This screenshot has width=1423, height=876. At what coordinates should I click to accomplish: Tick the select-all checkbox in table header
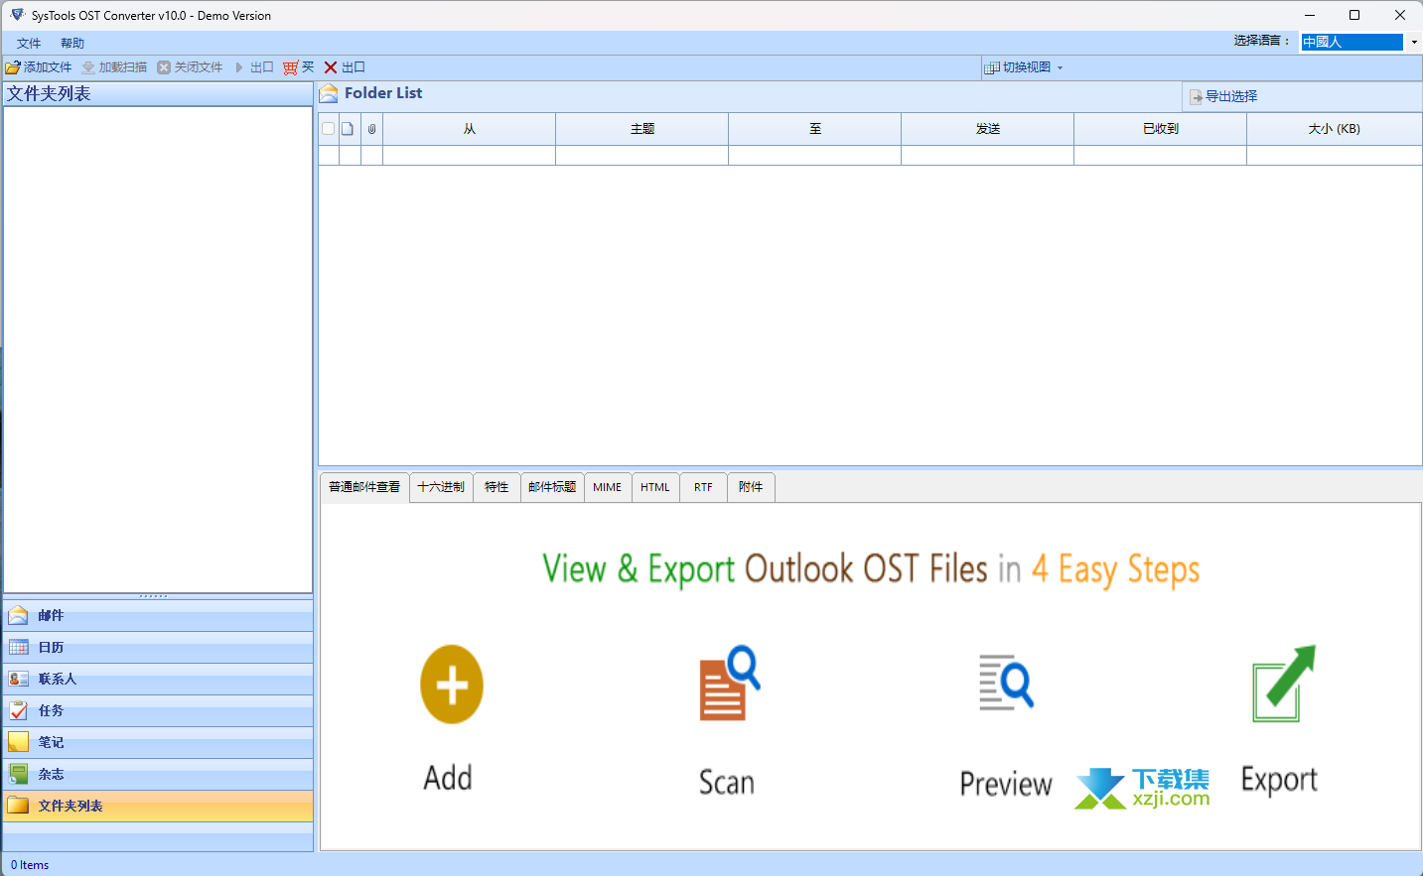point(329,129)
